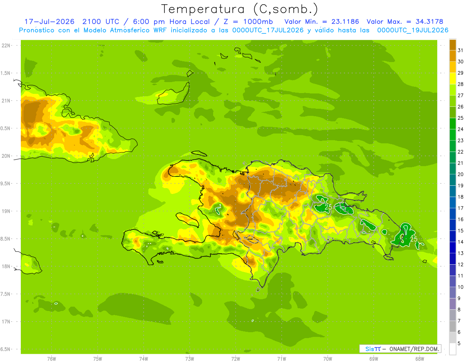The image size is (471, 364).
Task: Click the "20" colorbar scale label
Action: [x=461, y=174]
